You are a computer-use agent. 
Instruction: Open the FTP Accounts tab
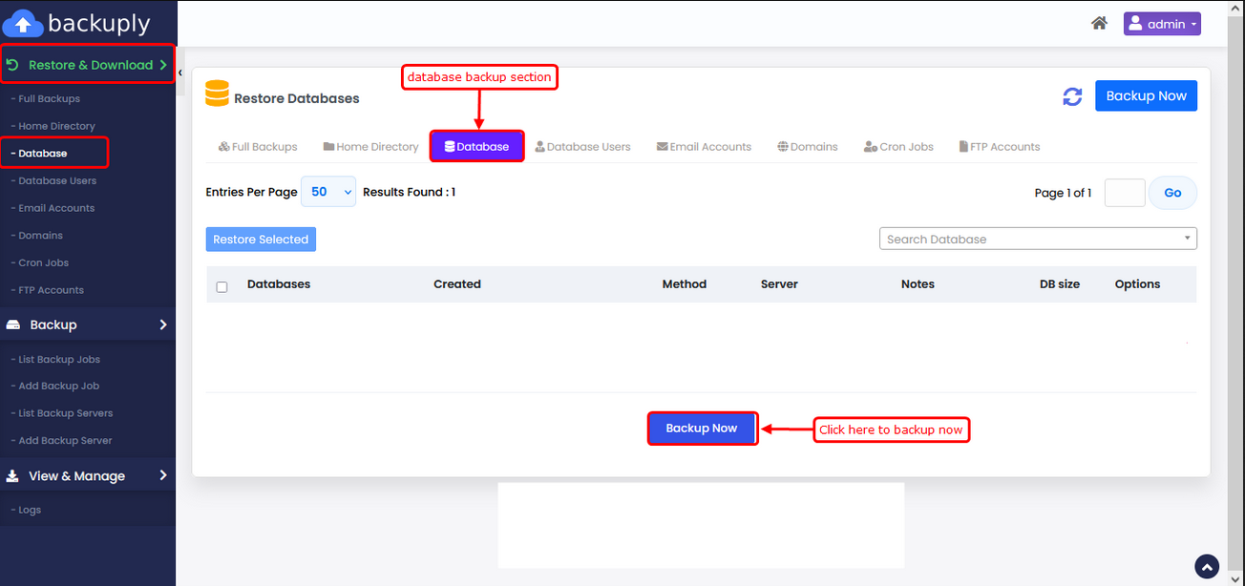click(999, 147)
